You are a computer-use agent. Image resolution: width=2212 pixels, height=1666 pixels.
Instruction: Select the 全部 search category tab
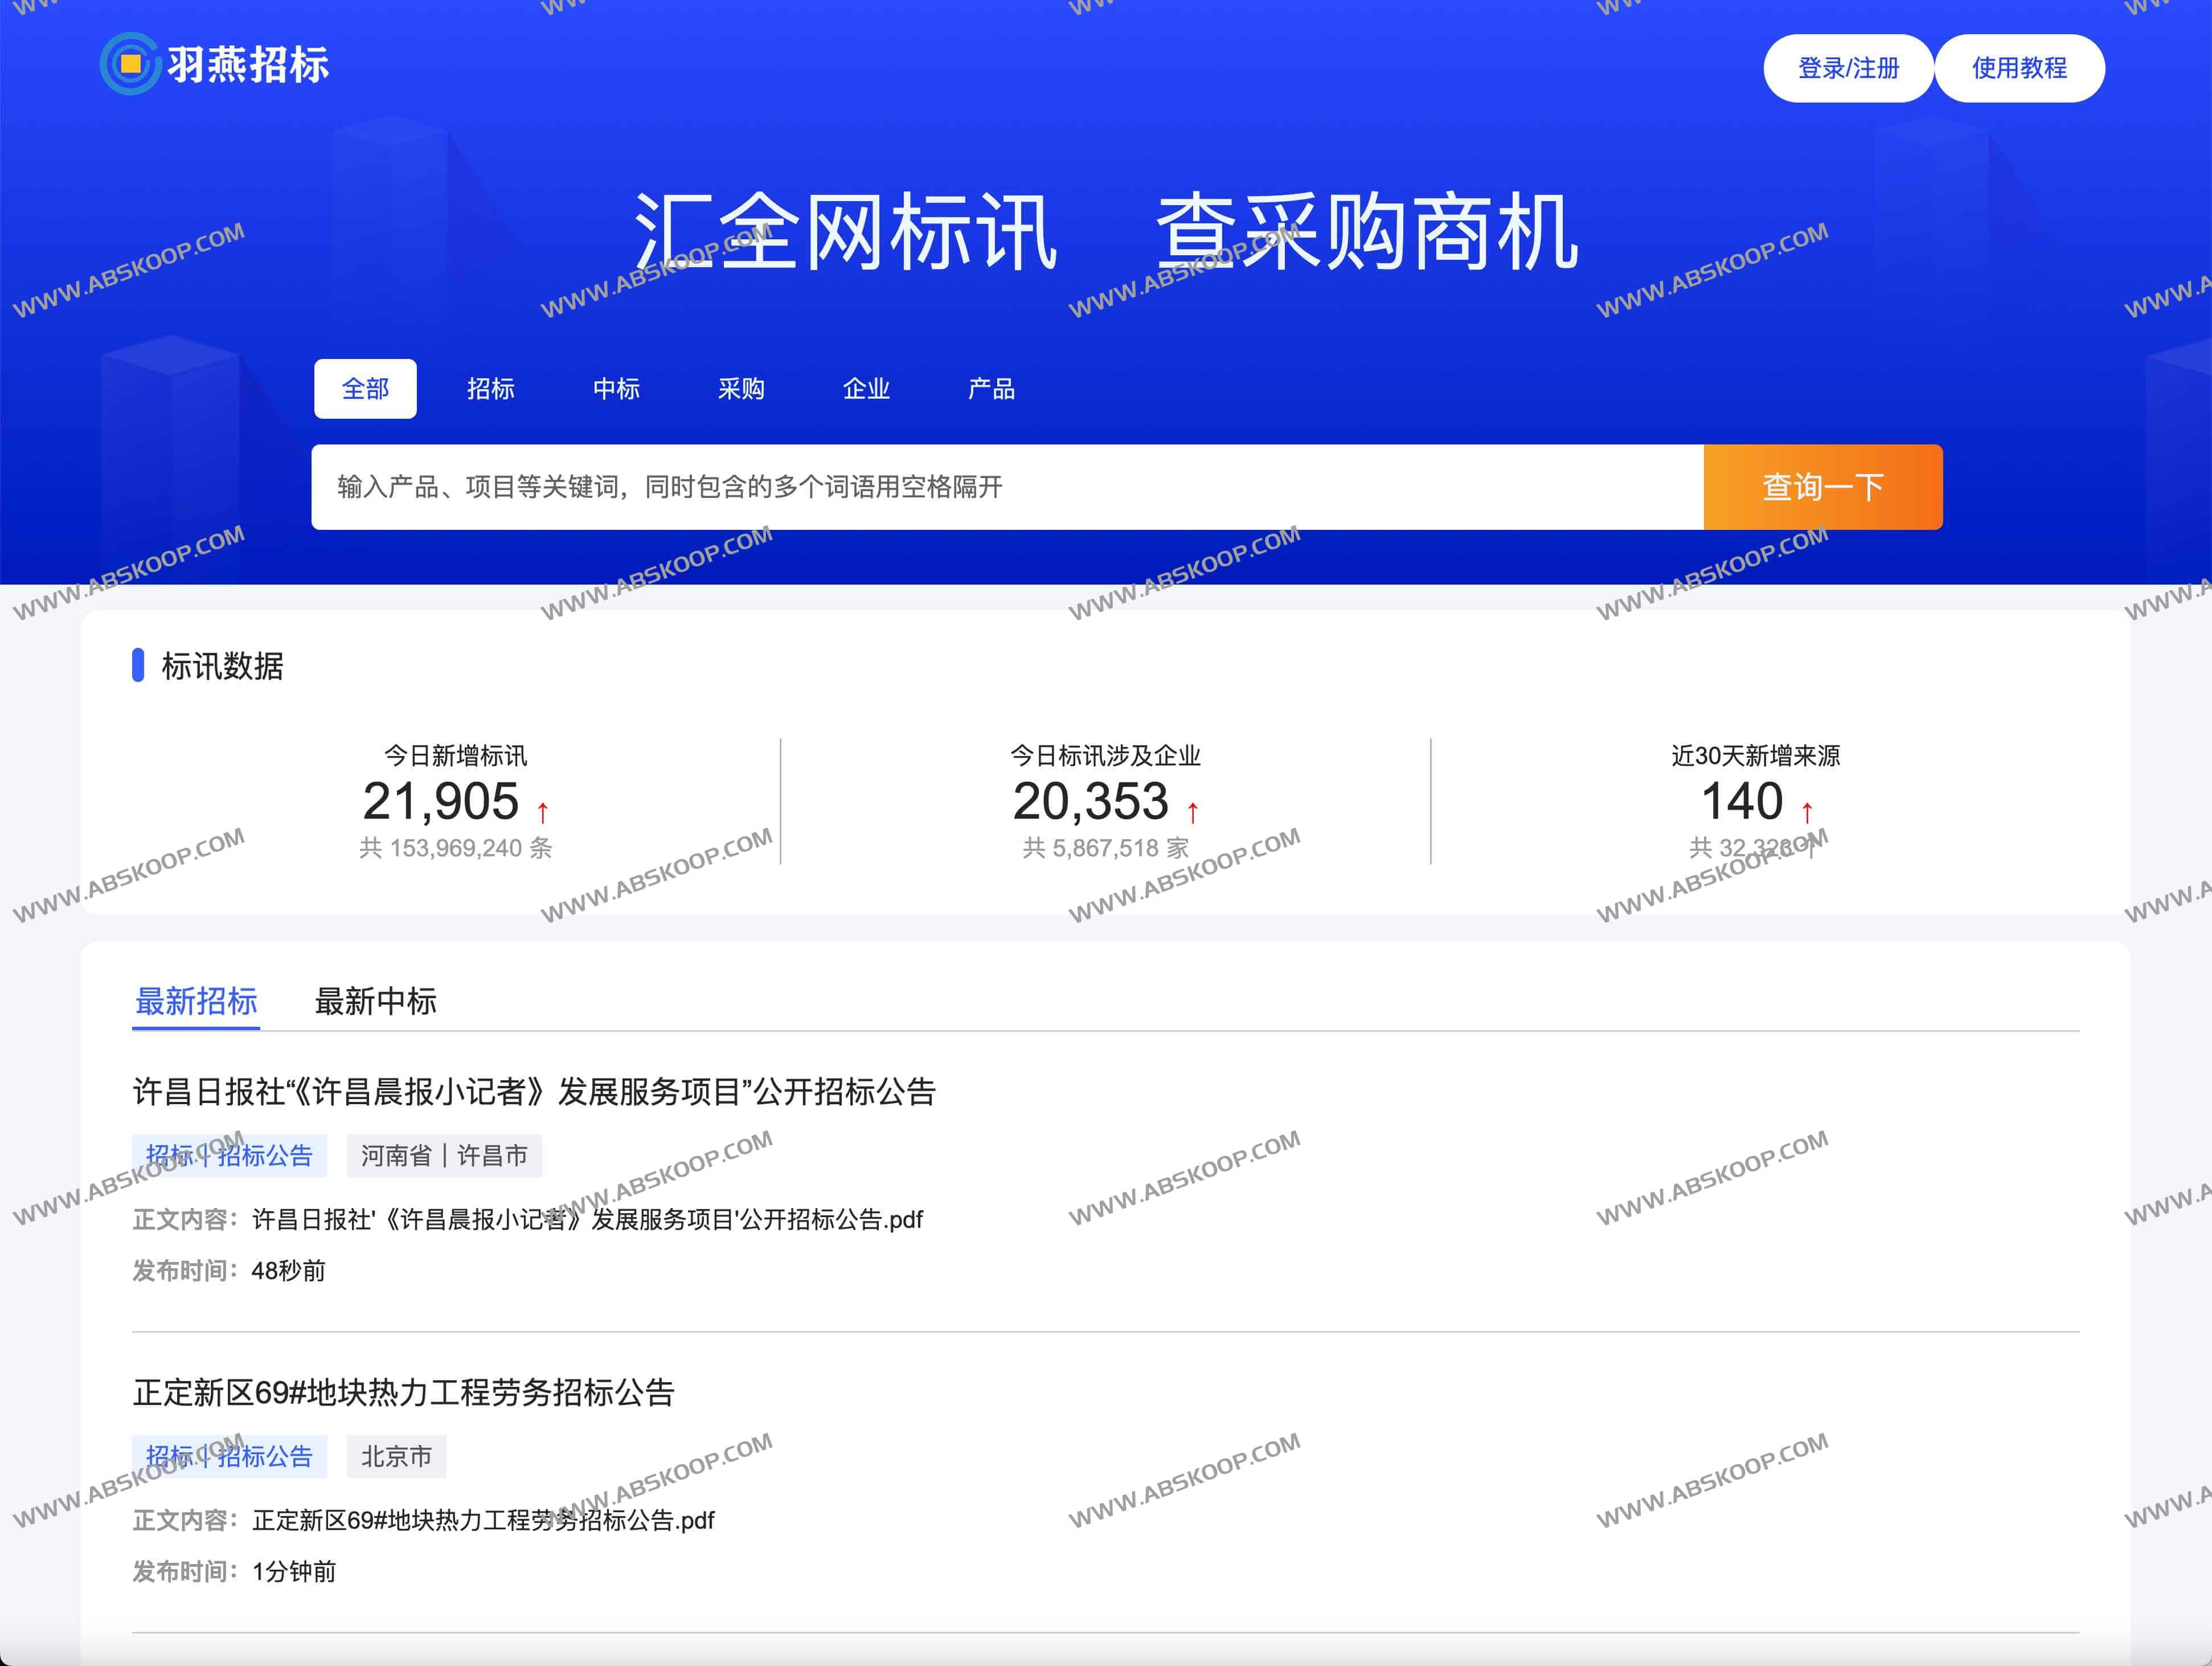pyautogui.click(x=365, y=388)
